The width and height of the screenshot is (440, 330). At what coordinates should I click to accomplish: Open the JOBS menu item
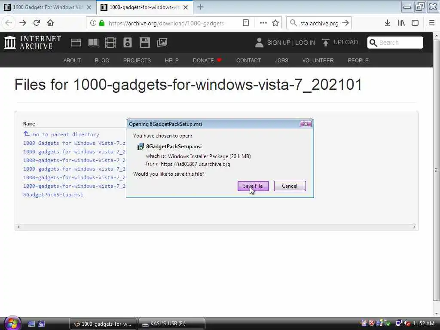tap(281, 60)
